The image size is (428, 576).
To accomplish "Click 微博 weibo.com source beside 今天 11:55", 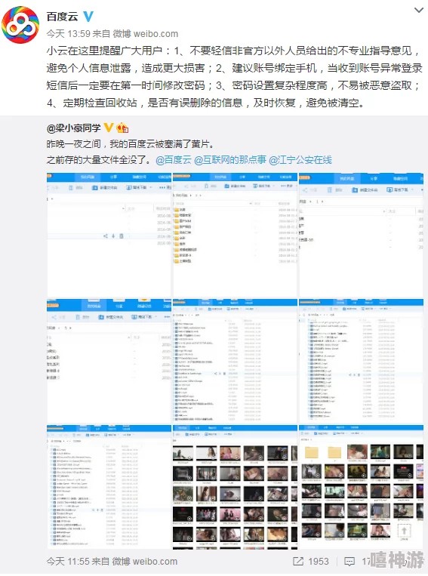I will click(x=145, y=562).
